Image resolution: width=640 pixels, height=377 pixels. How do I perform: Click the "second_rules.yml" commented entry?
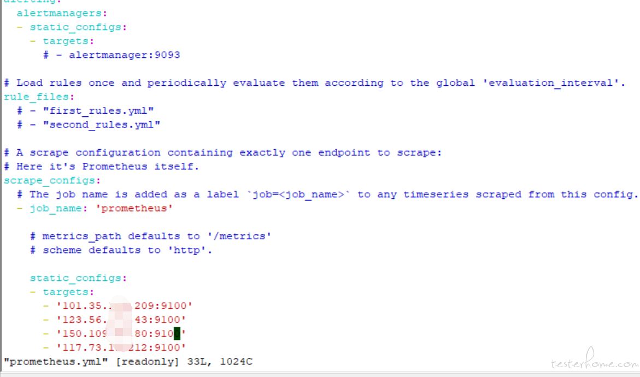pos(89,125)
